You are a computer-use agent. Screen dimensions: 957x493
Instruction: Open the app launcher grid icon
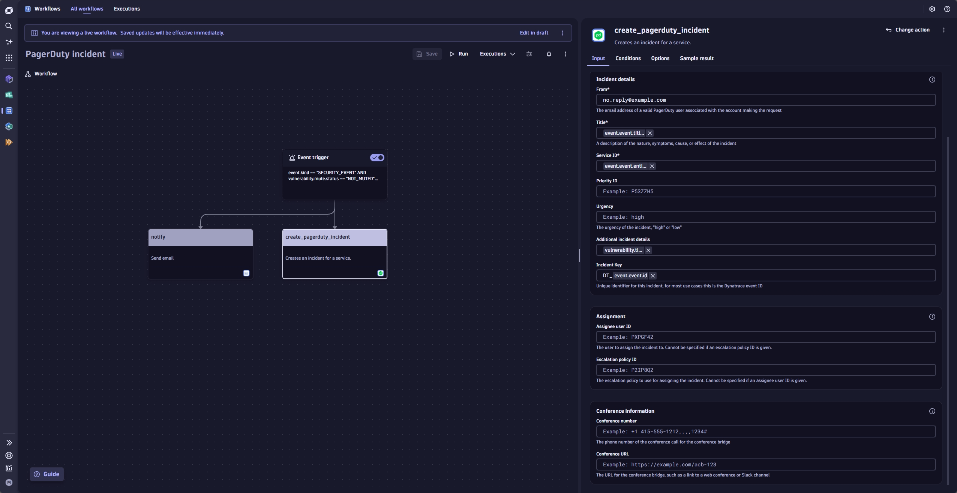[x=9, y=57]
